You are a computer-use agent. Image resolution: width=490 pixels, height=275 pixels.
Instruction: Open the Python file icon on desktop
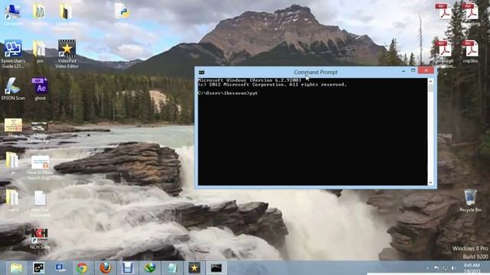[121, 14]
